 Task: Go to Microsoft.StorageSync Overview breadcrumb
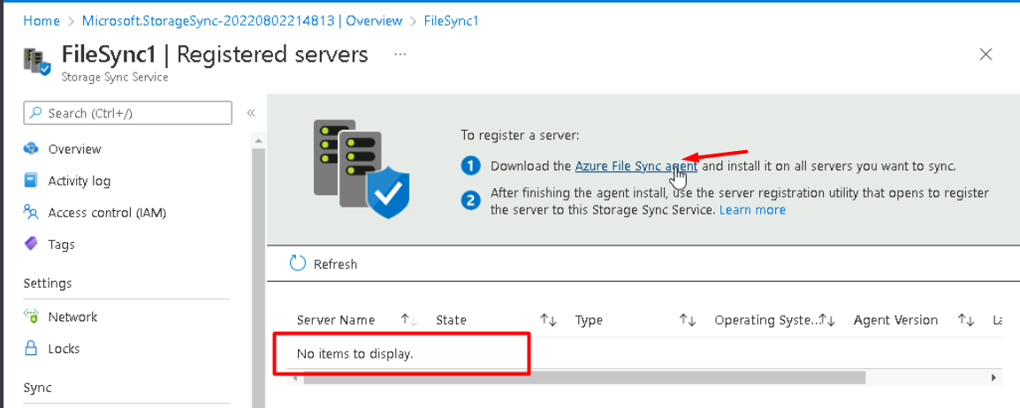(x=242, y=21)
